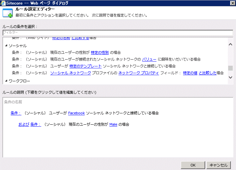Click the conditions list scrollbar thumb

[x=230, y=68]
